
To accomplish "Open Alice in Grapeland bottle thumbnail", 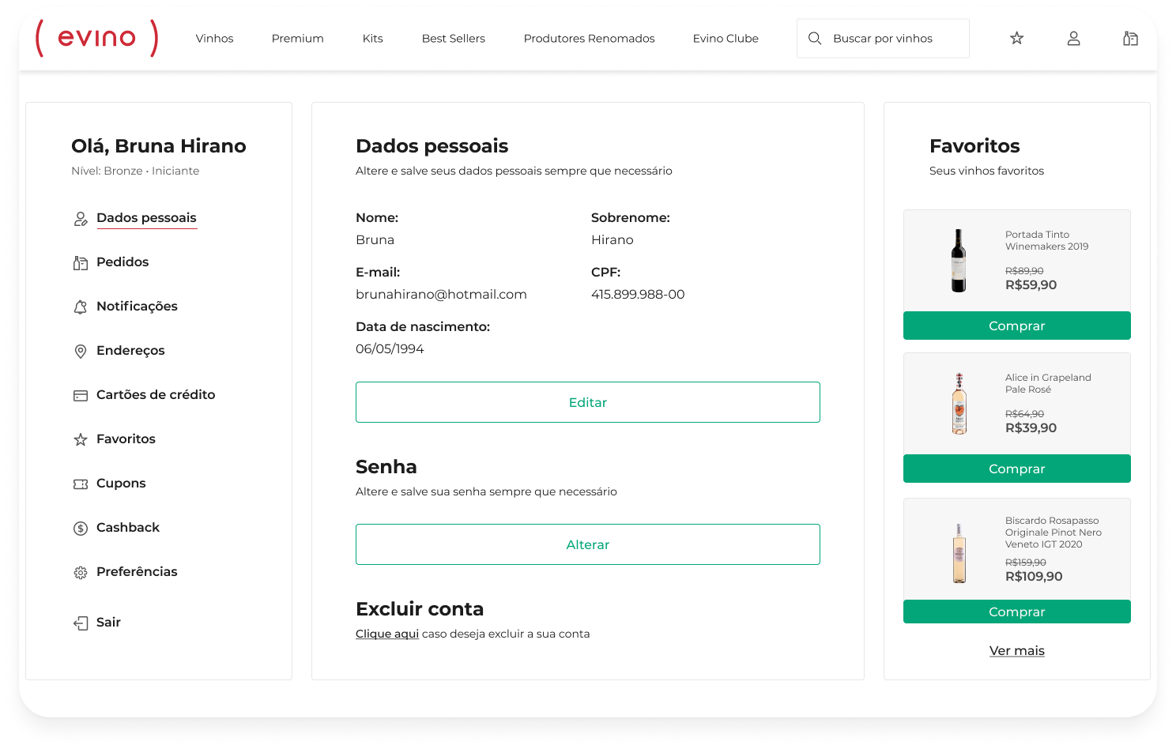I will point(959,404).
